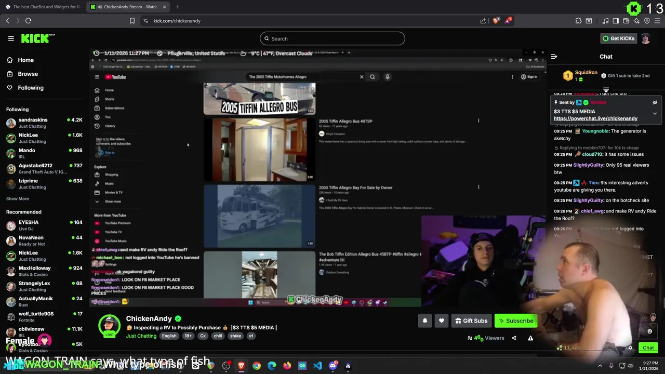
Task: Send message with Chat button
Action: click(648, 348)
